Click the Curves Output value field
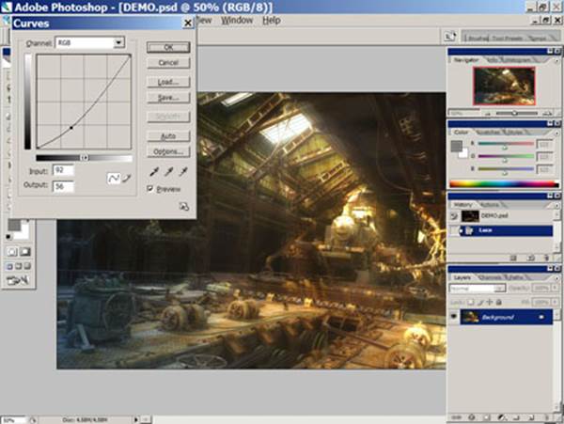Image resolution: width=564 pixels, height=424 pixels. [63, 186]
